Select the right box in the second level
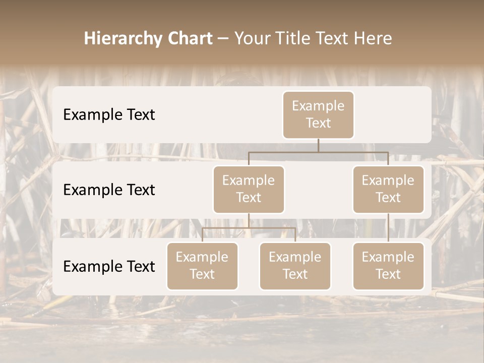484x363 pixels. tap(388, 190)
